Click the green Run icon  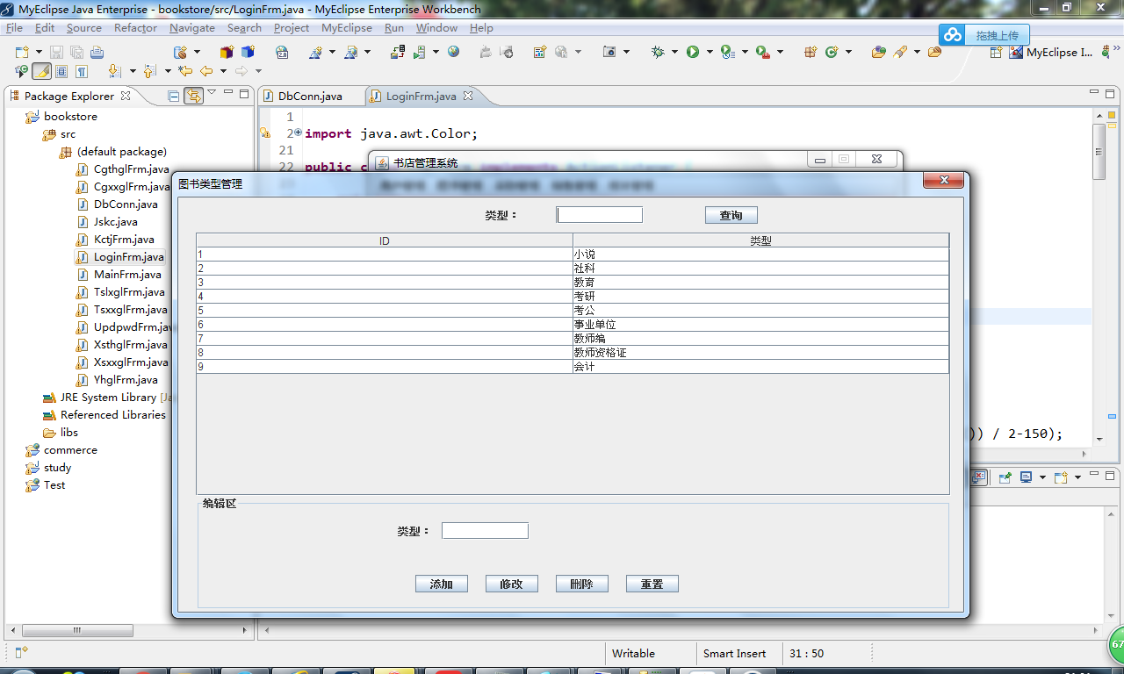(x=693, y=52)
